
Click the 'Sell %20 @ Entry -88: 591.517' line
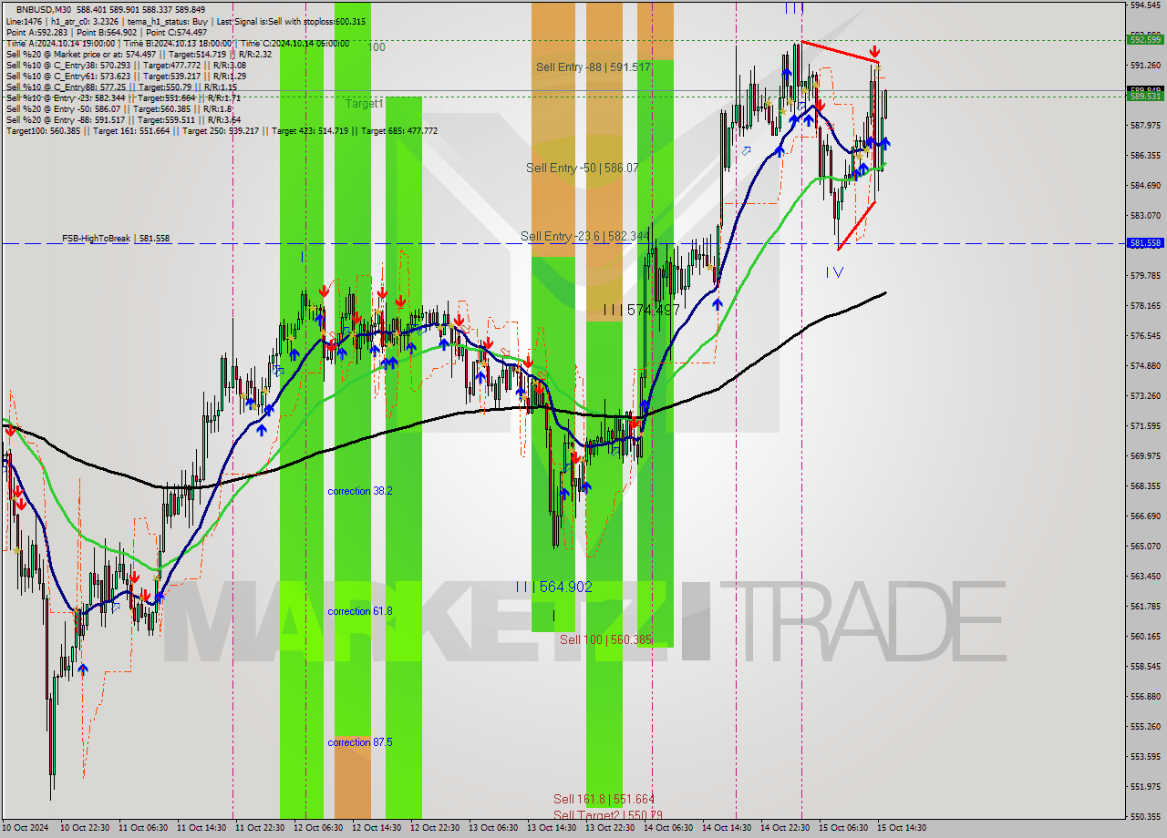[123, 119]
